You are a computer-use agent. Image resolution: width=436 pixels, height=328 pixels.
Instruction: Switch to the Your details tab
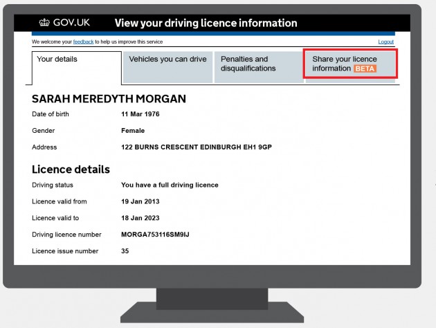(57, 60)
